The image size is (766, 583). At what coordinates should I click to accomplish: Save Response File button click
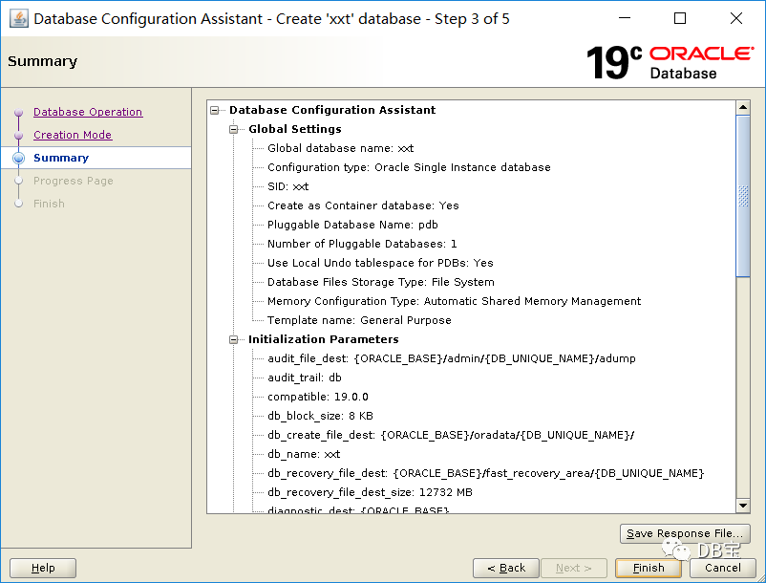click(685, 533)
